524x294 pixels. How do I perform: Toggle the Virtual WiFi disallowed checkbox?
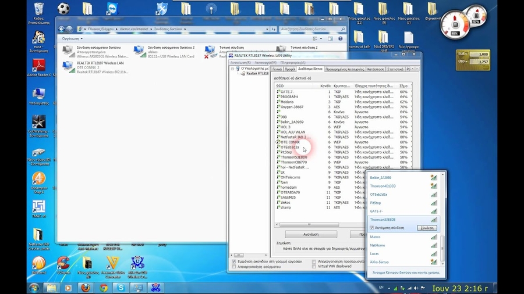(314, 267)
